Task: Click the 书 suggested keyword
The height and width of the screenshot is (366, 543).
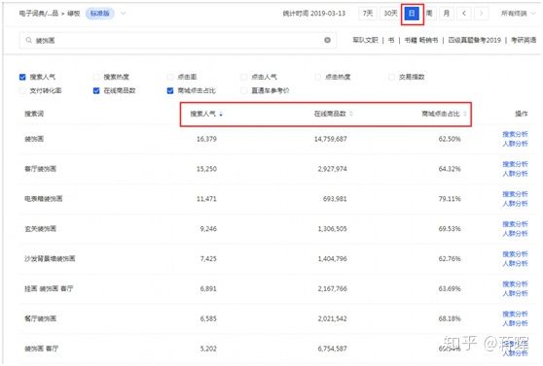Action: (391, 40)
